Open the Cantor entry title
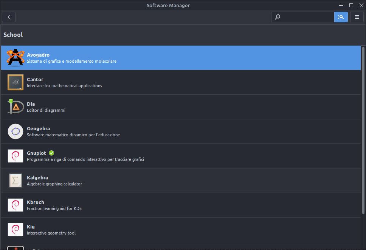This screenshot has width=366, height=250. 35,80
